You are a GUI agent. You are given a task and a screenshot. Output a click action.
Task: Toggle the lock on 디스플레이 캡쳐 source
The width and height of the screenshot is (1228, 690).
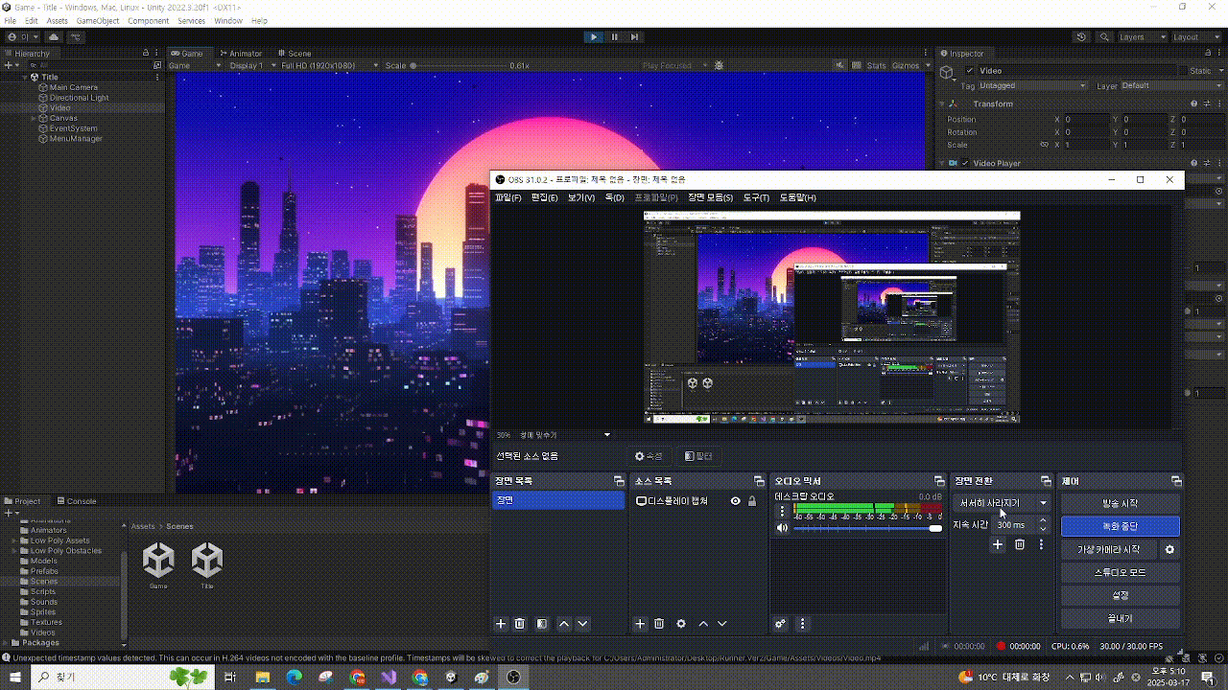point(752,501)
